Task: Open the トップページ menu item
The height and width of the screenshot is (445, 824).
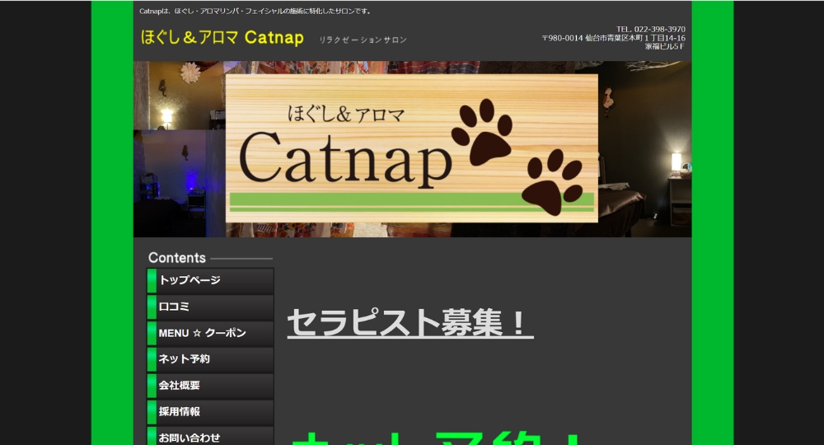Action: click(210, 280)
